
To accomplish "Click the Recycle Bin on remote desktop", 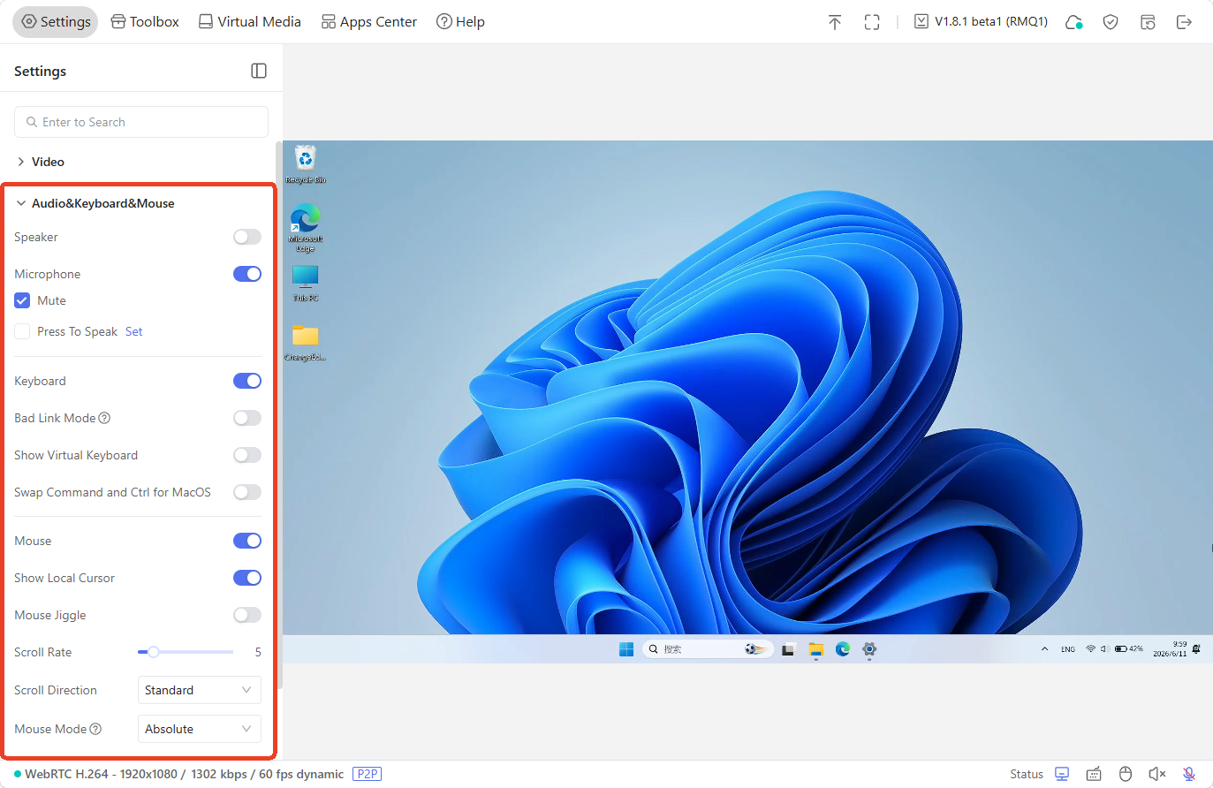I will [x=306, y=163].
